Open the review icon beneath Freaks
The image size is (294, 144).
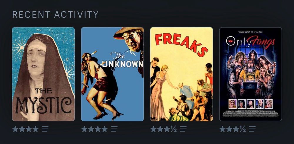[183, 129]
